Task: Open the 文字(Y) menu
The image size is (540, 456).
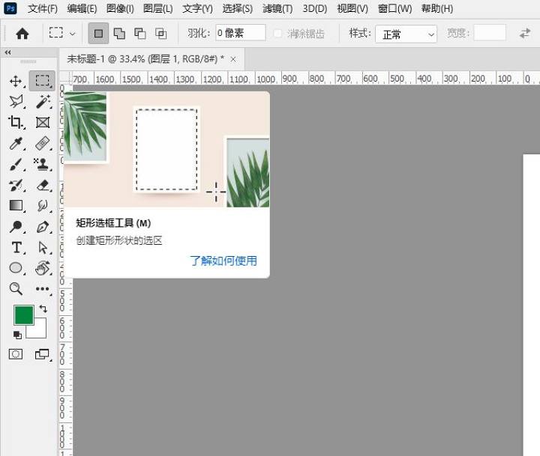Action: 197,8
